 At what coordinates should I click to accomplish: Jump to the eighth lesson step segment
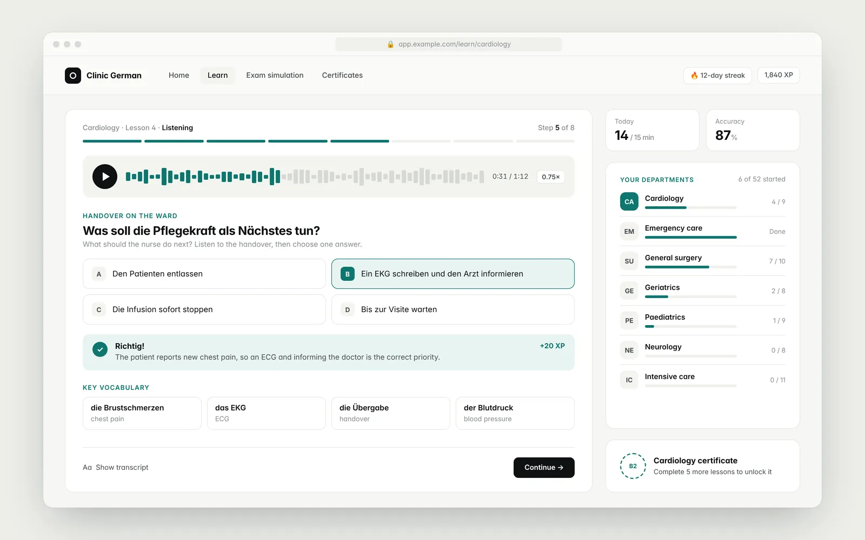[x=545, y=141]
